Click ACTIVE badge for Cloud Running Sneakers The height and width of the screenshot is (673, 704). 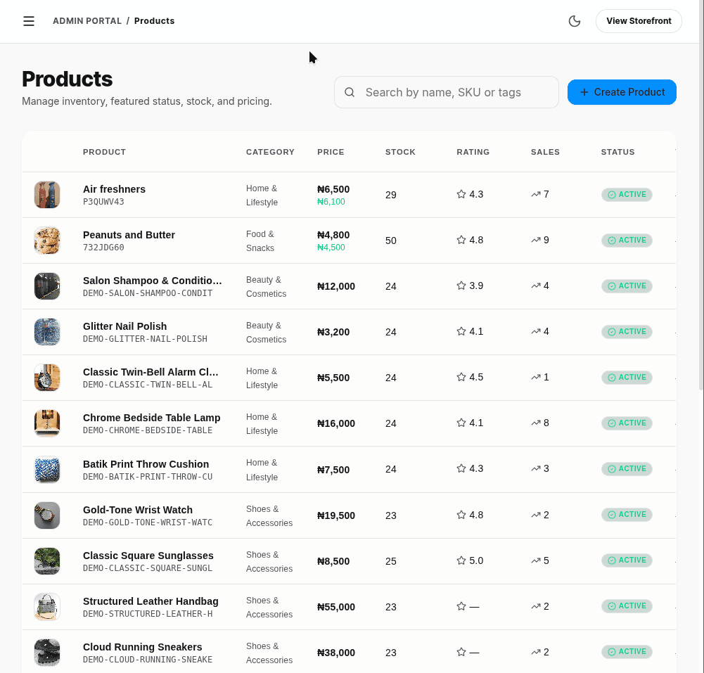click(x=627, y=652)
